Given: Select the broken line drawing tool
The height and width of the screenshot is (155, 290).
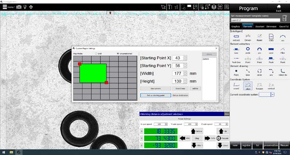Looking at the screenshot, I should click(x=283, y=72).
